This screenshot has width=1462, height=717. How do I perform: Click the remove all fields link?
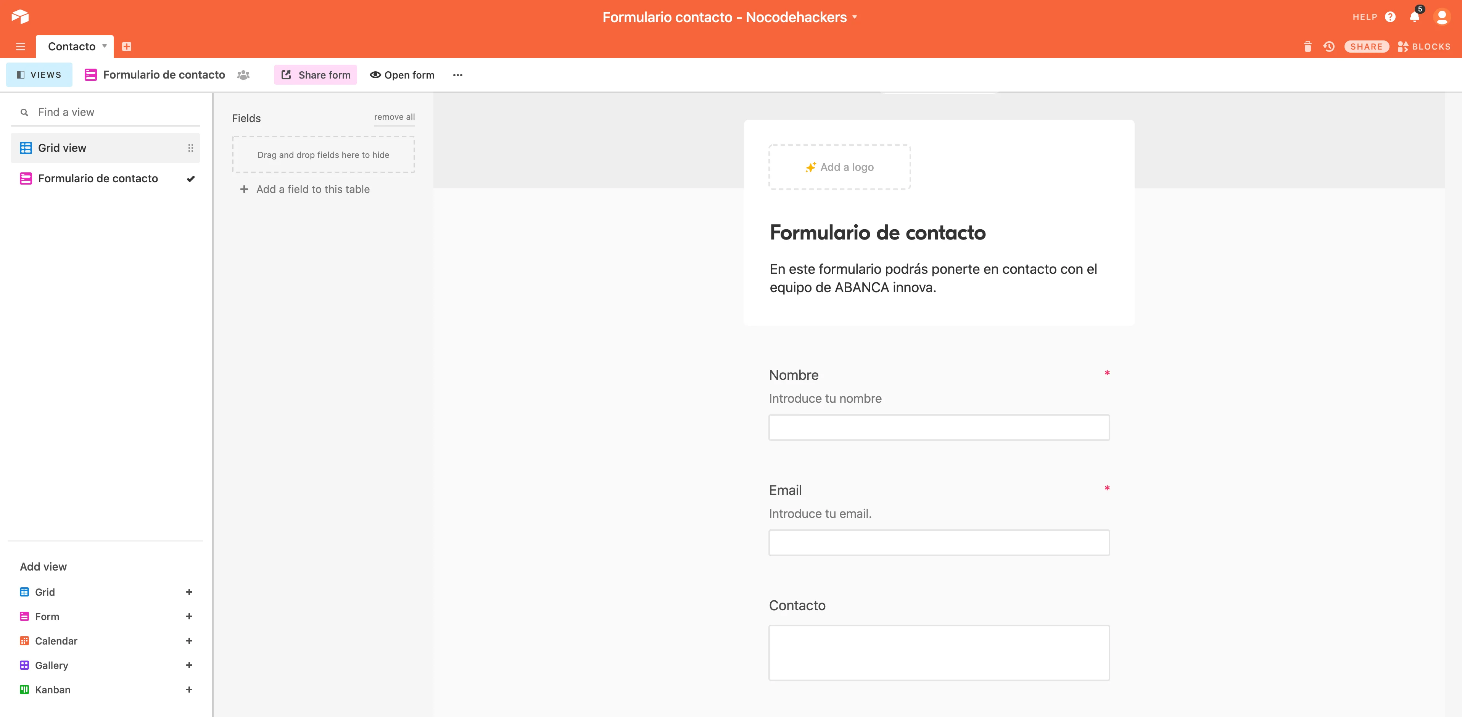pos(394,117)
